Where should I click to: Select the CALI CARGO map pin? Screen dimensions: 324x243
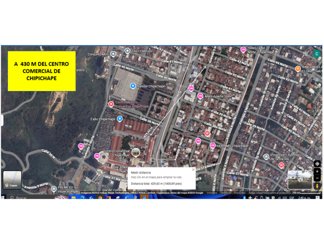click(x=128, y=51)
